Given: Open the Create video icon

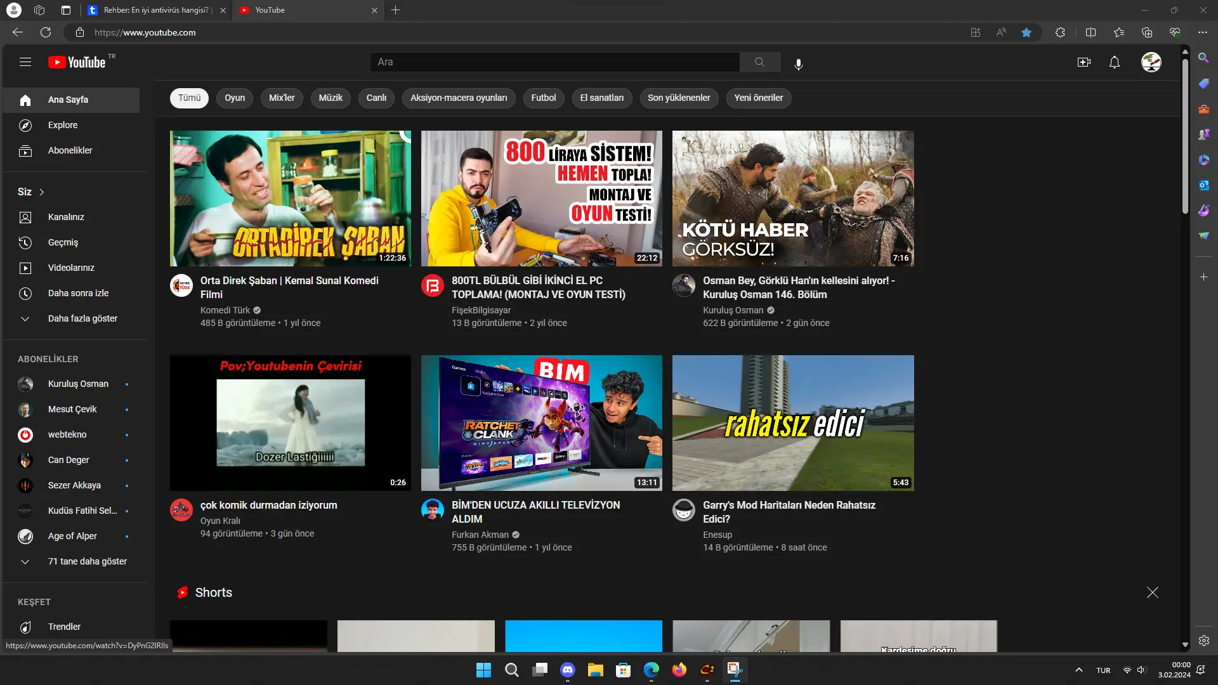Looking at the screenshot, I should point(1084,62).
